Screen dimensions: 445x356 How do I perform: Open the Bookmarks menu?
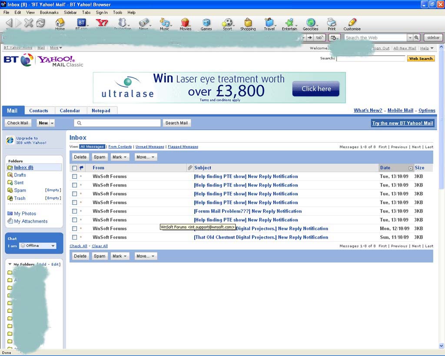49,13
